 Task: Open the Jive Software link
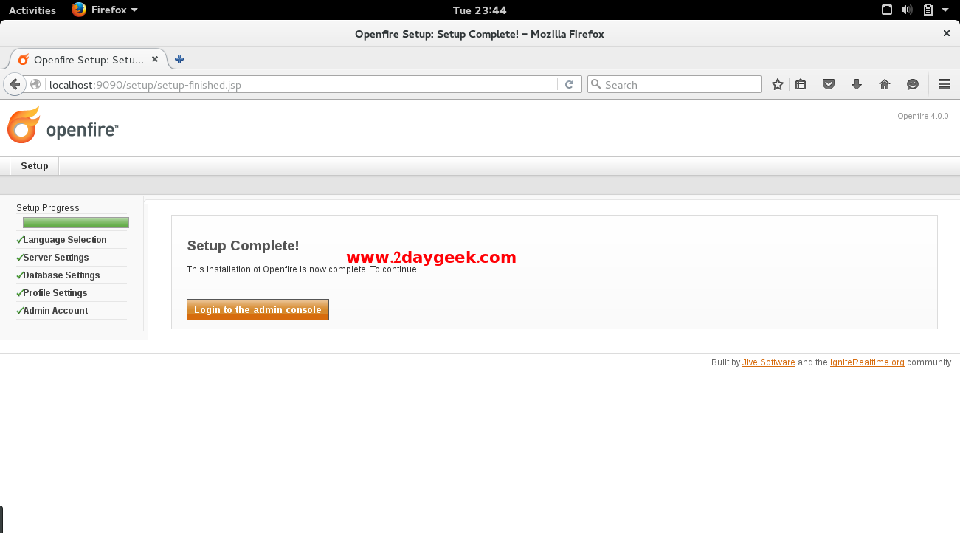769,362
